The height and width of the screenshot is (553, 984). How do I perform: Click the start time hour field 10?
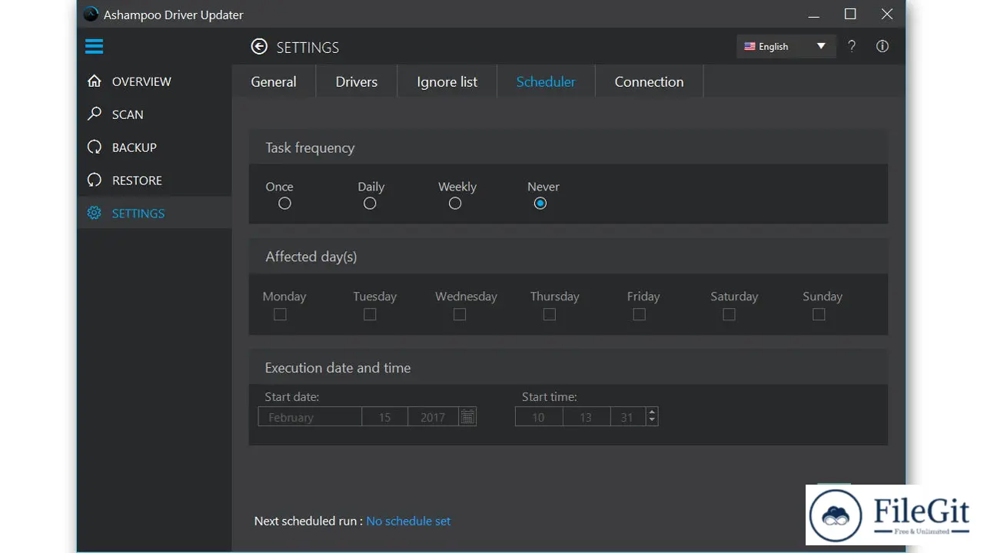538,416
